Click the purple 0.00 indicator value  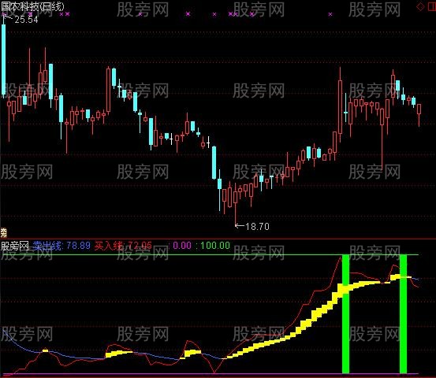coord(182,246)
